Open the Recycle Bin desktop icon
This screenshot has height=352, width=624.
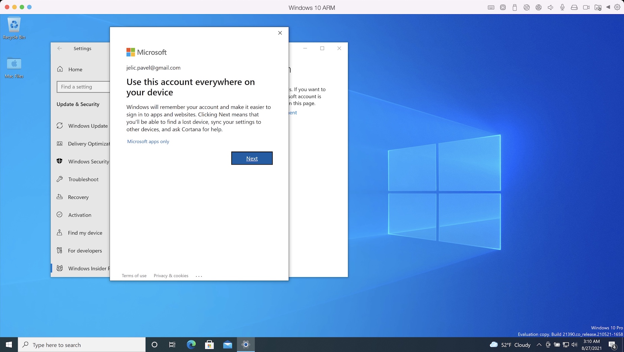14,28
